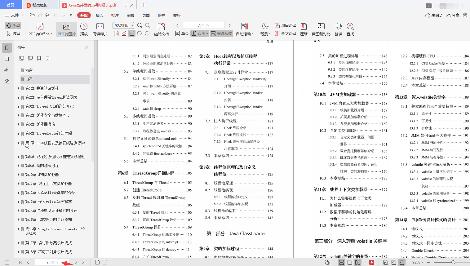The image size is (470, 266).
Task: Open the 查找 find tool
Action: 350,30
